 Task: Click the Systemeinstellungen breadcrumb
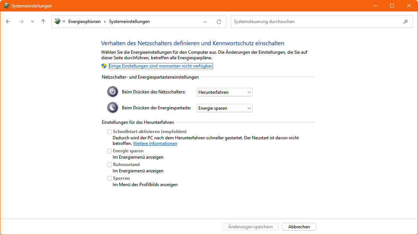pyautogui.click(x=129, y=21)
